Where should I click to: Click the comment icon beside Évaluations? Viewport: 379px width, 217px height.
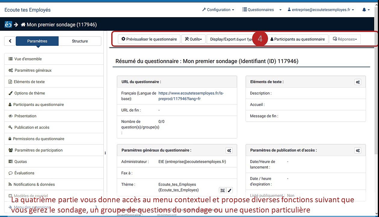pyautogui.click(x=11, y=173)
